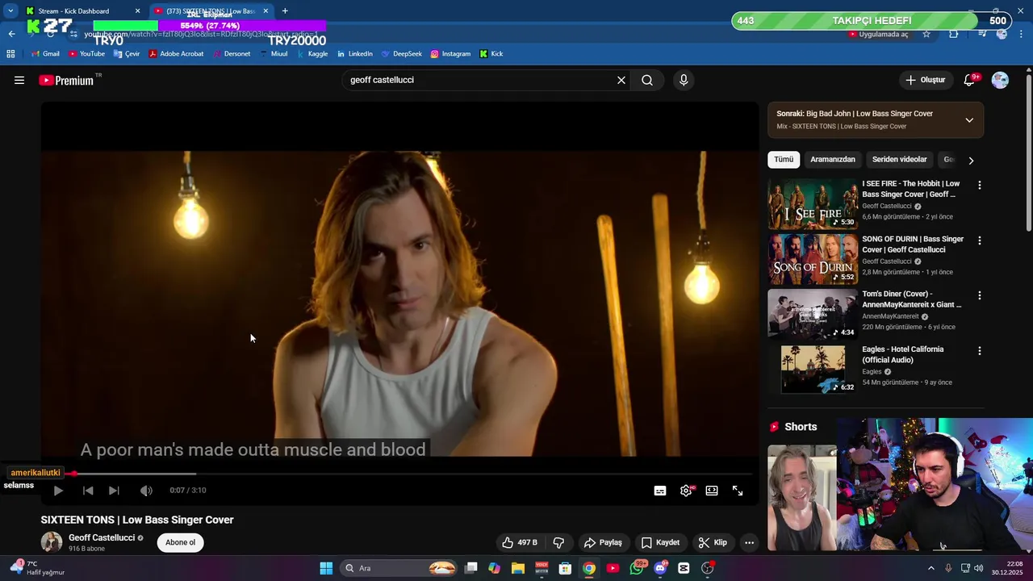Like the video with 497 B

(519, 542)
